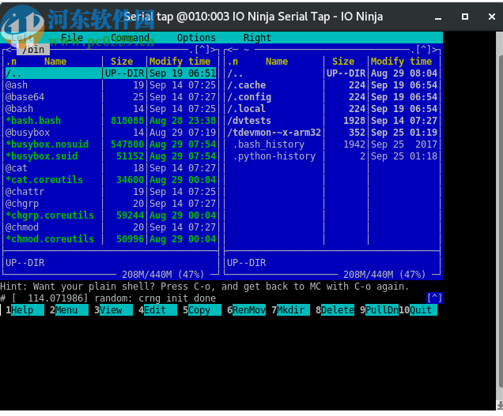The image size is (503, 416).
Task: Select the *chgrp.coreutils file row
Action: tap(111, 215)
